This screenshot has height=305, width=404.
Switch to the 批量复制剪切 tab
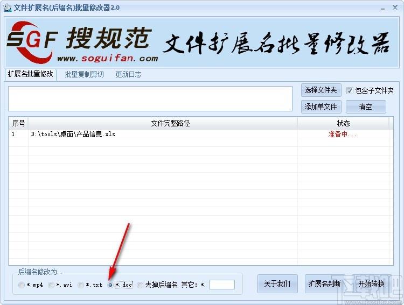[x=84, y=74]
